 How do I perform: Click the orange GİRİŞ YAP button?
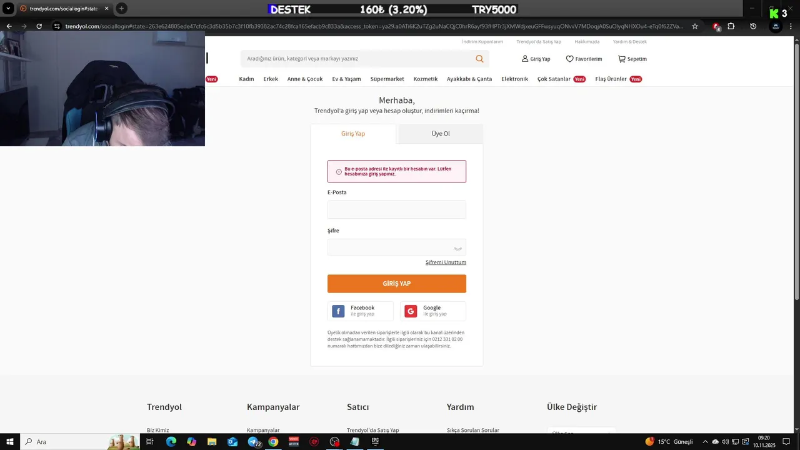(x=397, y=284)
